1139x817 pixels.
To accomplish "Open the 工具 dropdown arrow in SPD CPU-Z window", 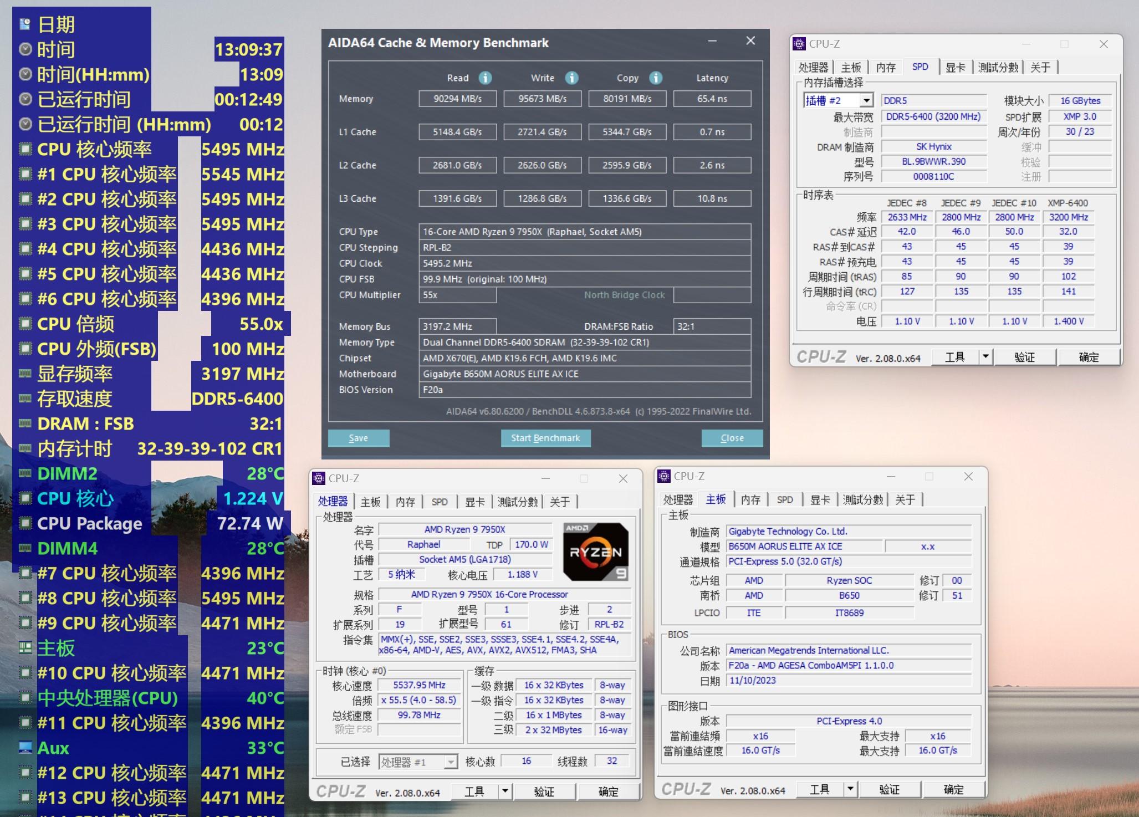I will coord(985,357).
